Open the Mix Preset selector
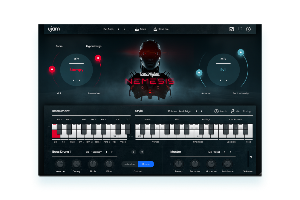Screen dimensions: 300x200 [x=214, y=152]
